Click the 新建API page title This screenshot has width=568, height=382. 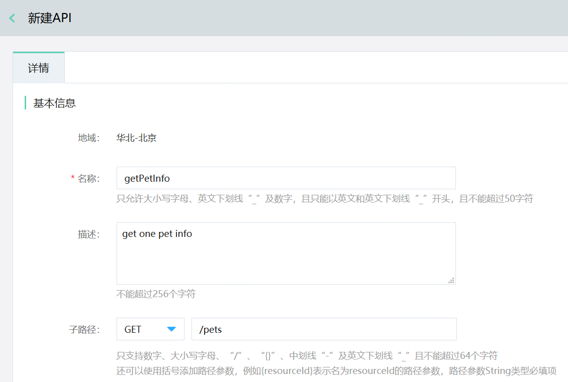click(50, 18)
